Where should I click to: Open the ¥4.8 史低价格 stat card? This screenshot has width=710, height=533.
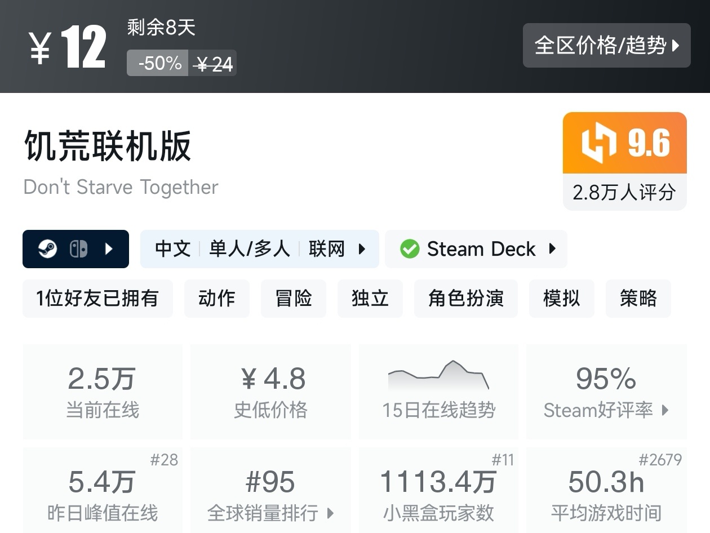click(270, 392)
